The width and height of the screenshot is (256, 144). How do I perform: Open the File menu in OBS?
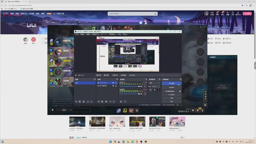pos(76,34)
